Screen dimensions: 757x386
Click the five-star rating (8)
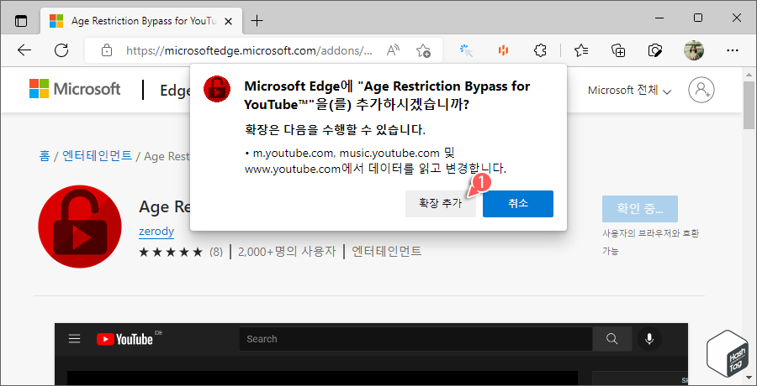(x=181, y=252)
